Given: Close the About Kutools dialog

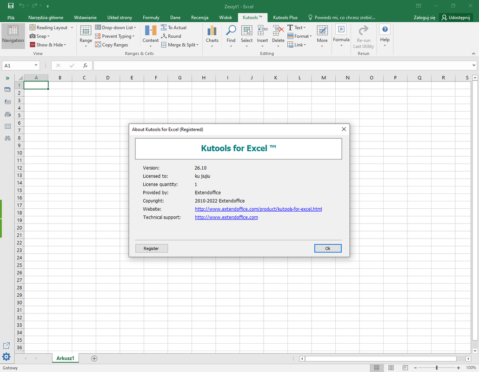Looking at the screenshot, I should 344,129.
